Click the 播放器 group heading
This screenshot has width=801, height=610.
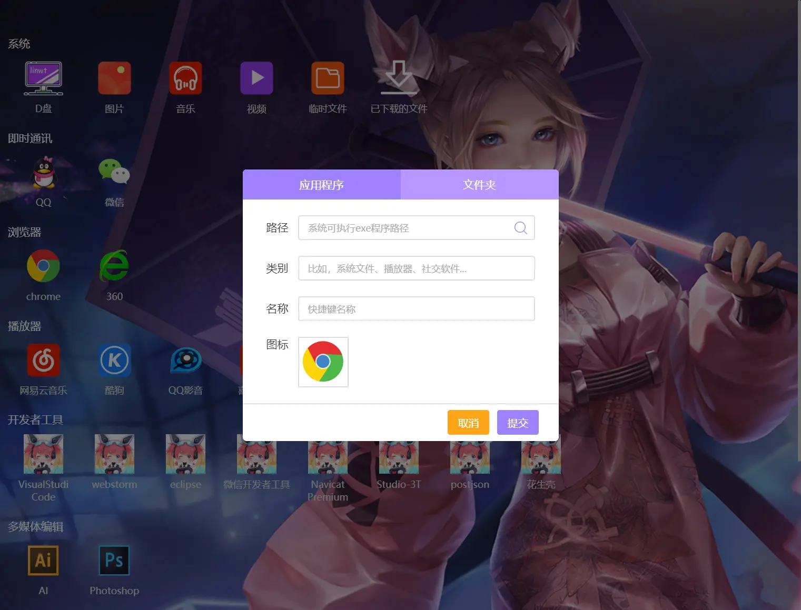click(x=24, y=326)
